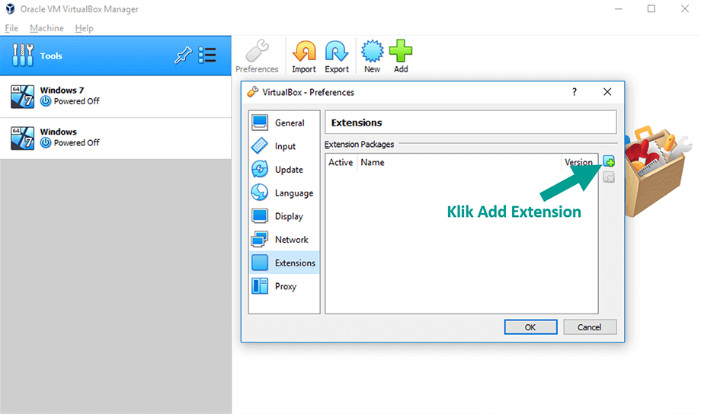Click the Tools pin icon
The height and width of the screenshot is (414, 701).
[x=183, y=56]
